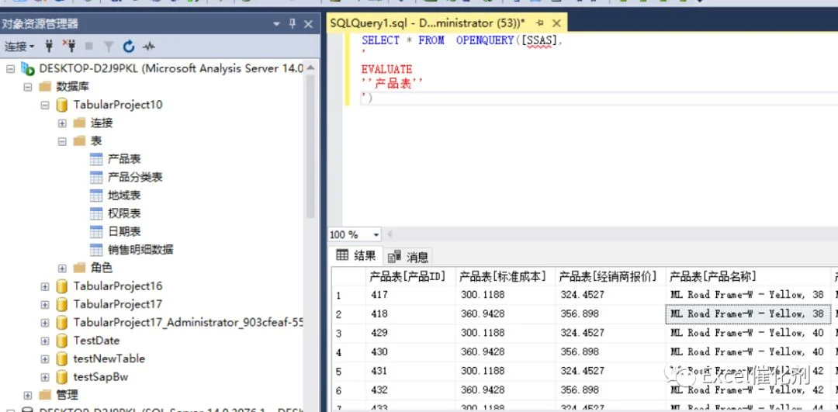
Task: Switch to the 结果 results tab
Action: 356,256
